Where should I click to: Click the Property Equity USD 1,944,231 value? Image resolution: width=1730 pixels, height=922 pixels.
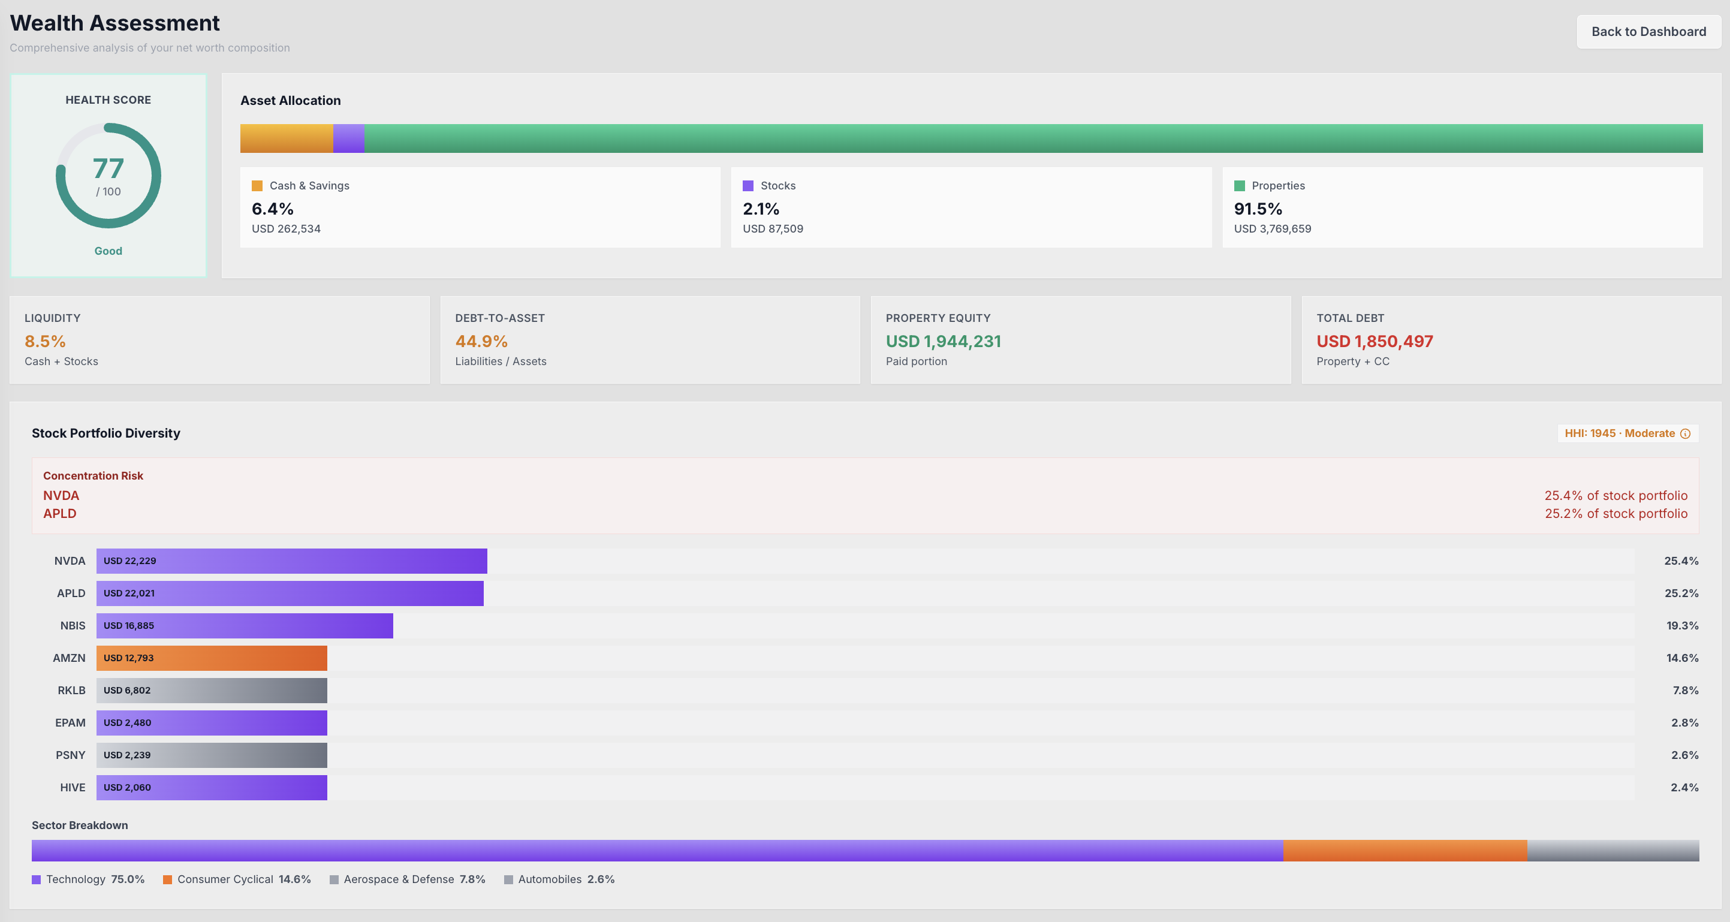pyautogui.click(x=944, y=341)
